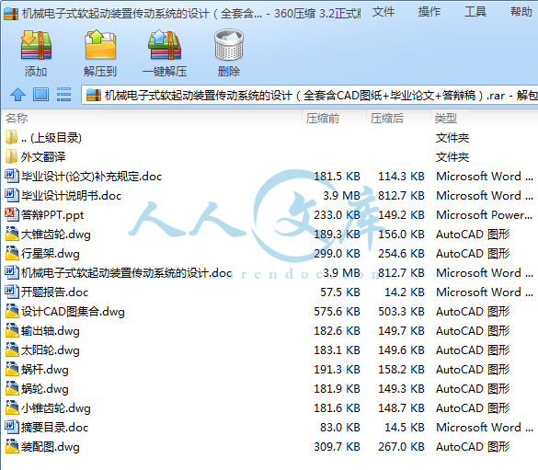Select 毕业设计说明书.doc file
The width and height of the screenshot is (538, 470).
[71, 196]
